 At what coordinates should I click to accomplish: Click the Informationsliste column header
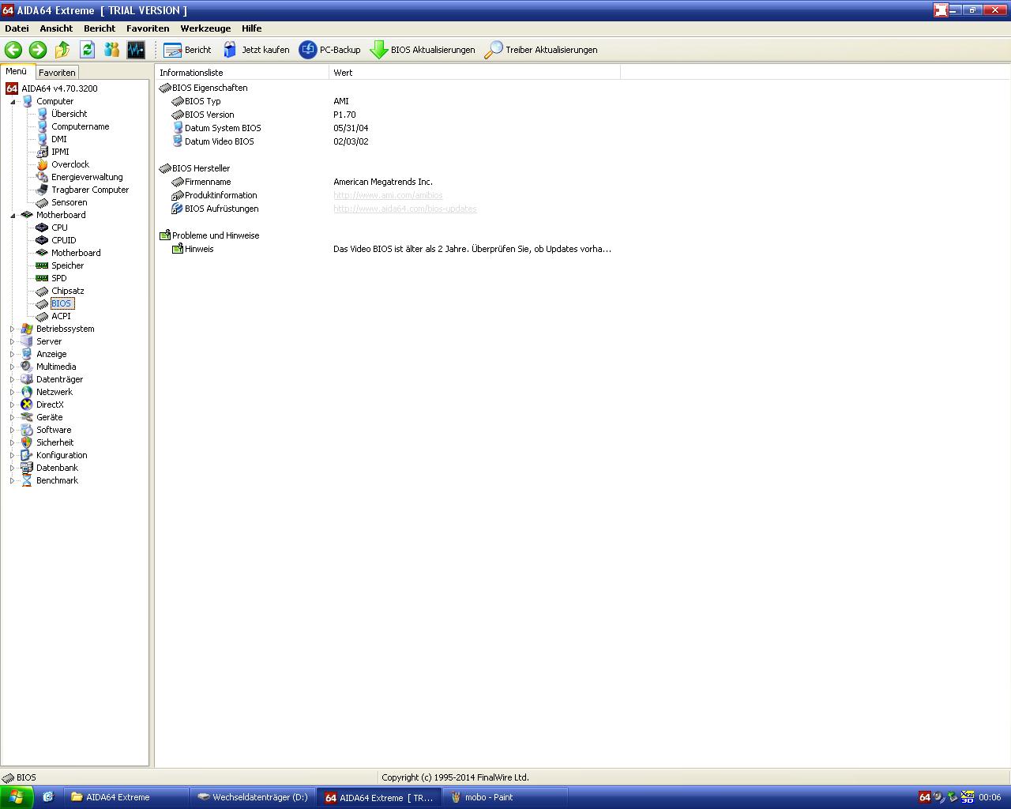click(242, 73)
